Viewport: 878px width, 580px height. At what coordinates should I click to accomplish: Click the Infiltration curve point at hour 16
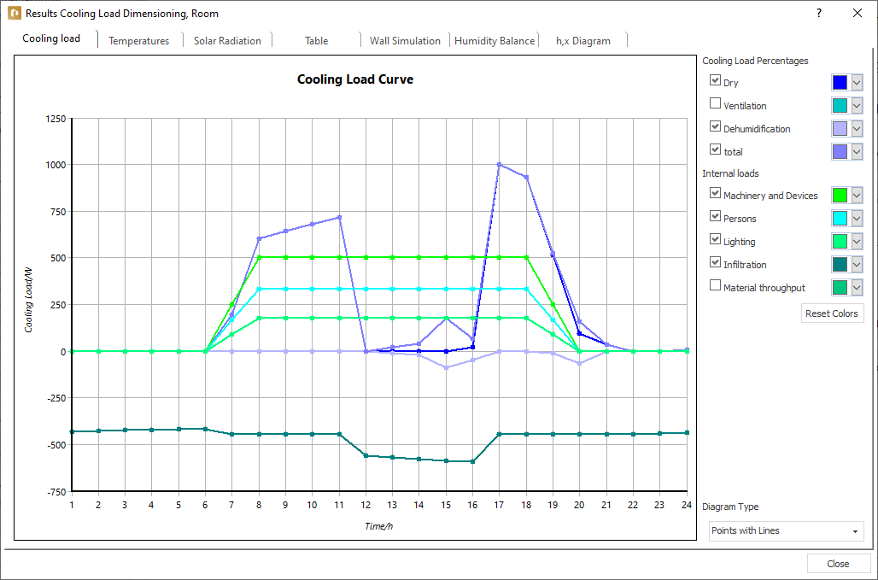[x=472, y=461]
